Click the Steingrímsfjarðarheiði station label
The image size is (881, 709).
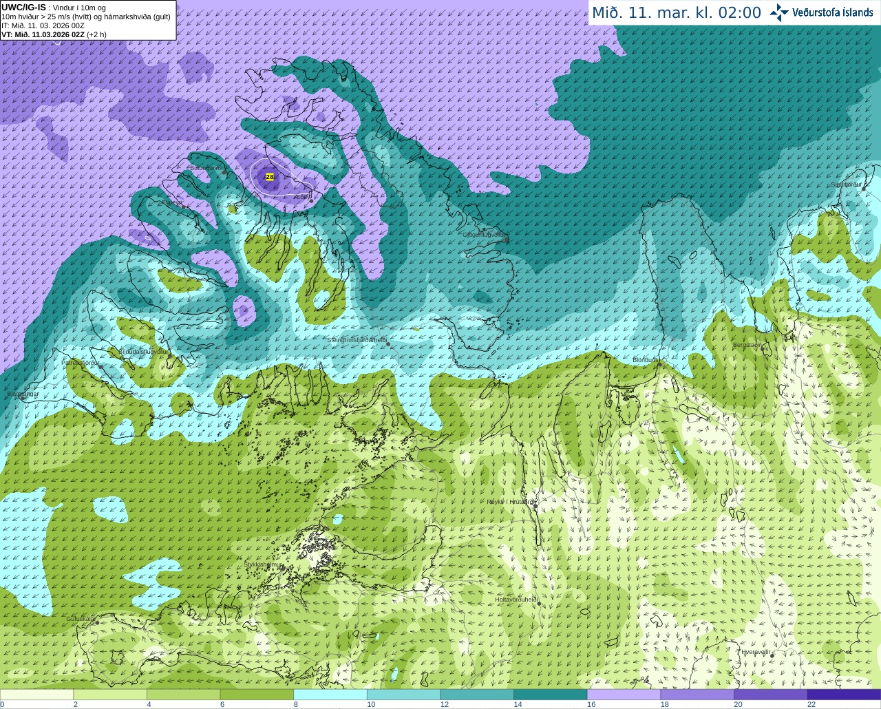click(357, 339)
